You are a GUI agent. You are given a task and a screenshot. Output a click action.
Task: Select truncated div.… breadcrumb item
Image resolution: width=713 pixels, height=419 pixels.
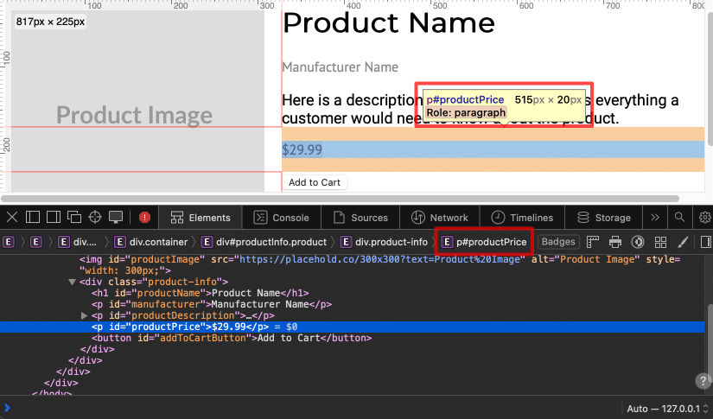tap(78, 242)
